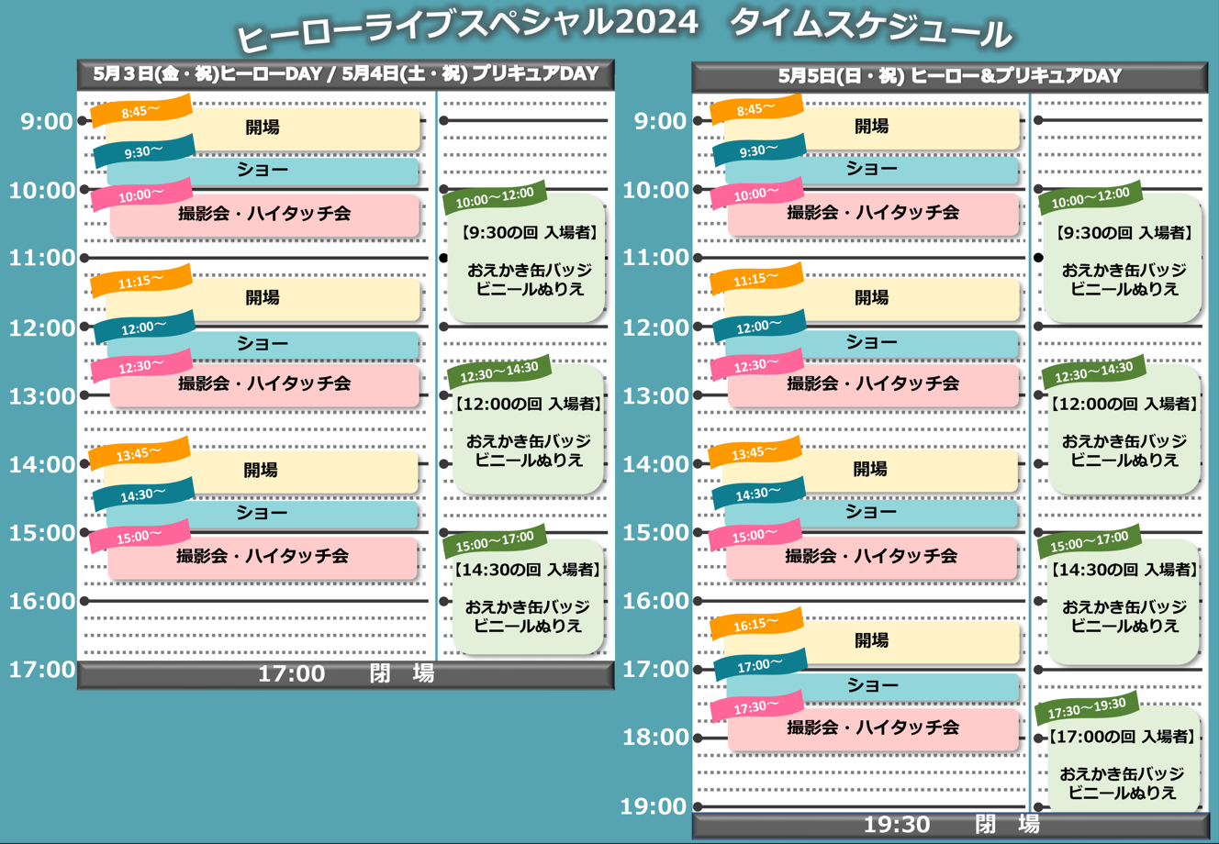Click the 9:30 ショー block in the left schedule

(x=263, y=170)
